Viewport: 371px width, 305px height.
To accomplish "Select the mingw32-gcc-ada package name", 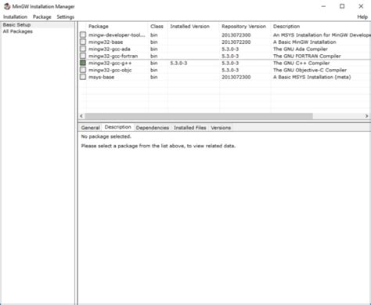I will tap(109, 49).
